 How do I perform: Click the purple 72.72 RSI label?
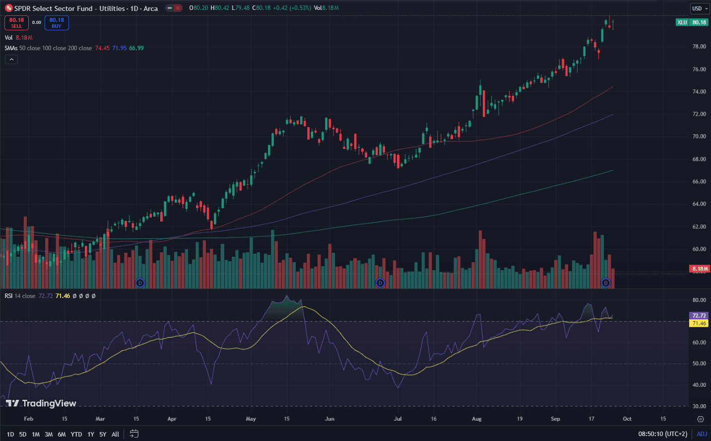pos(699,316)
